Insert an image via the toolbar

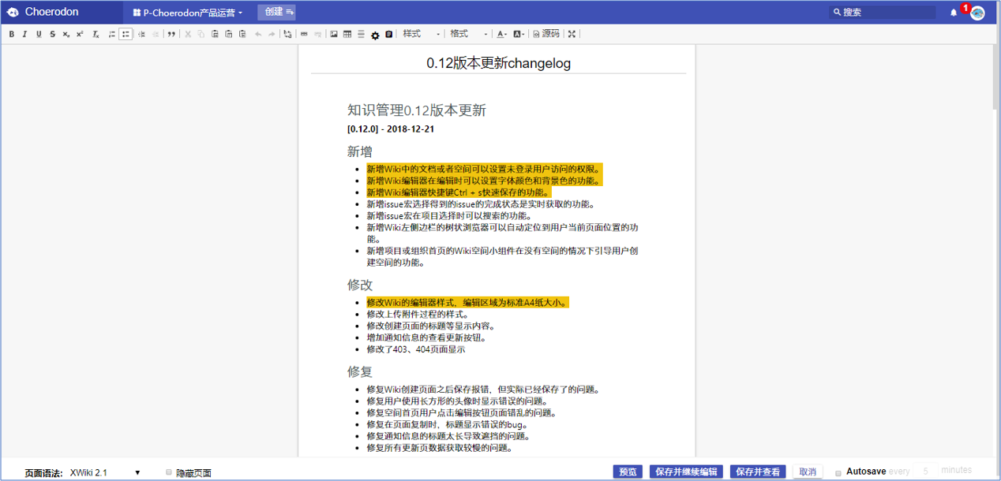coord(334,34)
